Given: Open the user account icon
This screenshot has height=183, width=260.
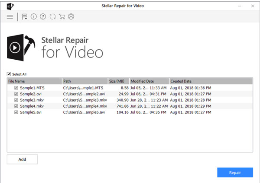Looking at the screenshot, I should (71, 17).
